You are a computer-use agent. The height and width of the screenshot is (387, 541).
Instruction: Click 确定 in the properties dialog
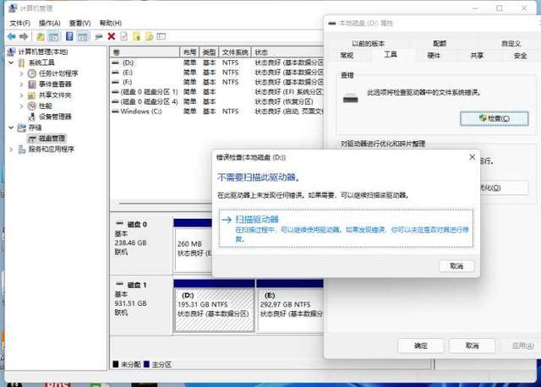pyautogui.click(x=420, y=346)
